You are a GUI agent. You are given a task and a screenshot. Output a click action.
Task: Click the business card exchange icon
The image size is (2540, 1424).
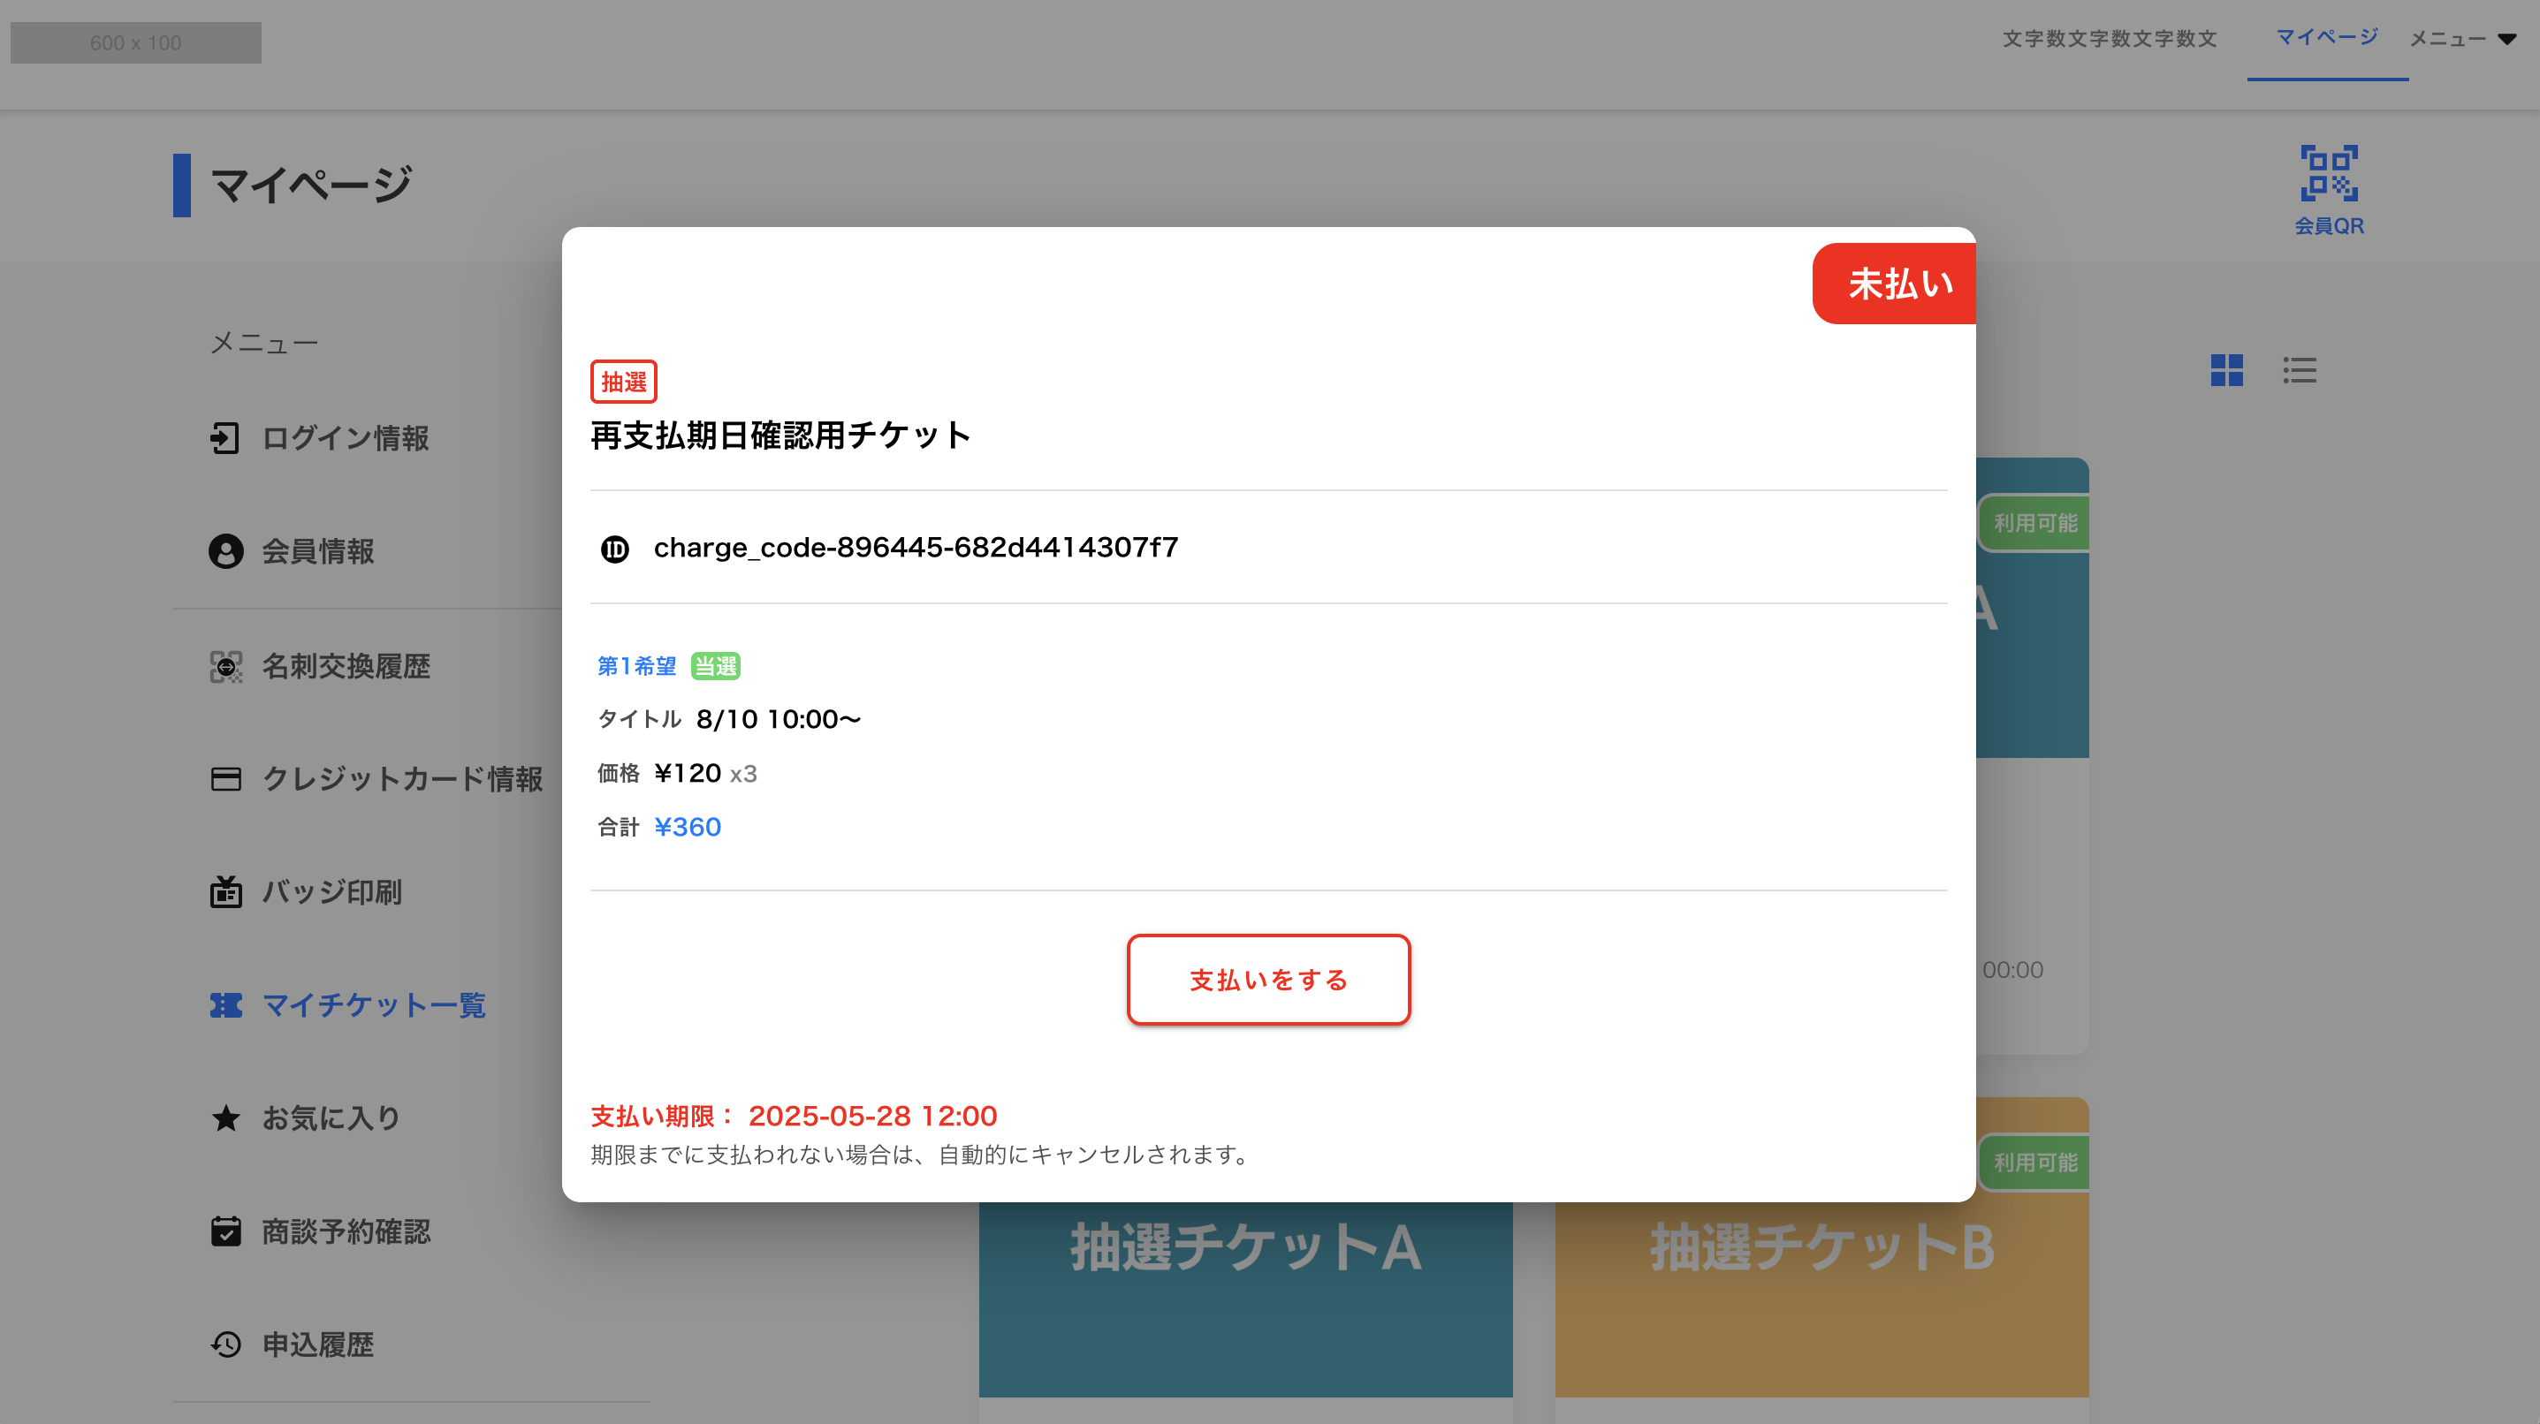click(x=225, y=666)
